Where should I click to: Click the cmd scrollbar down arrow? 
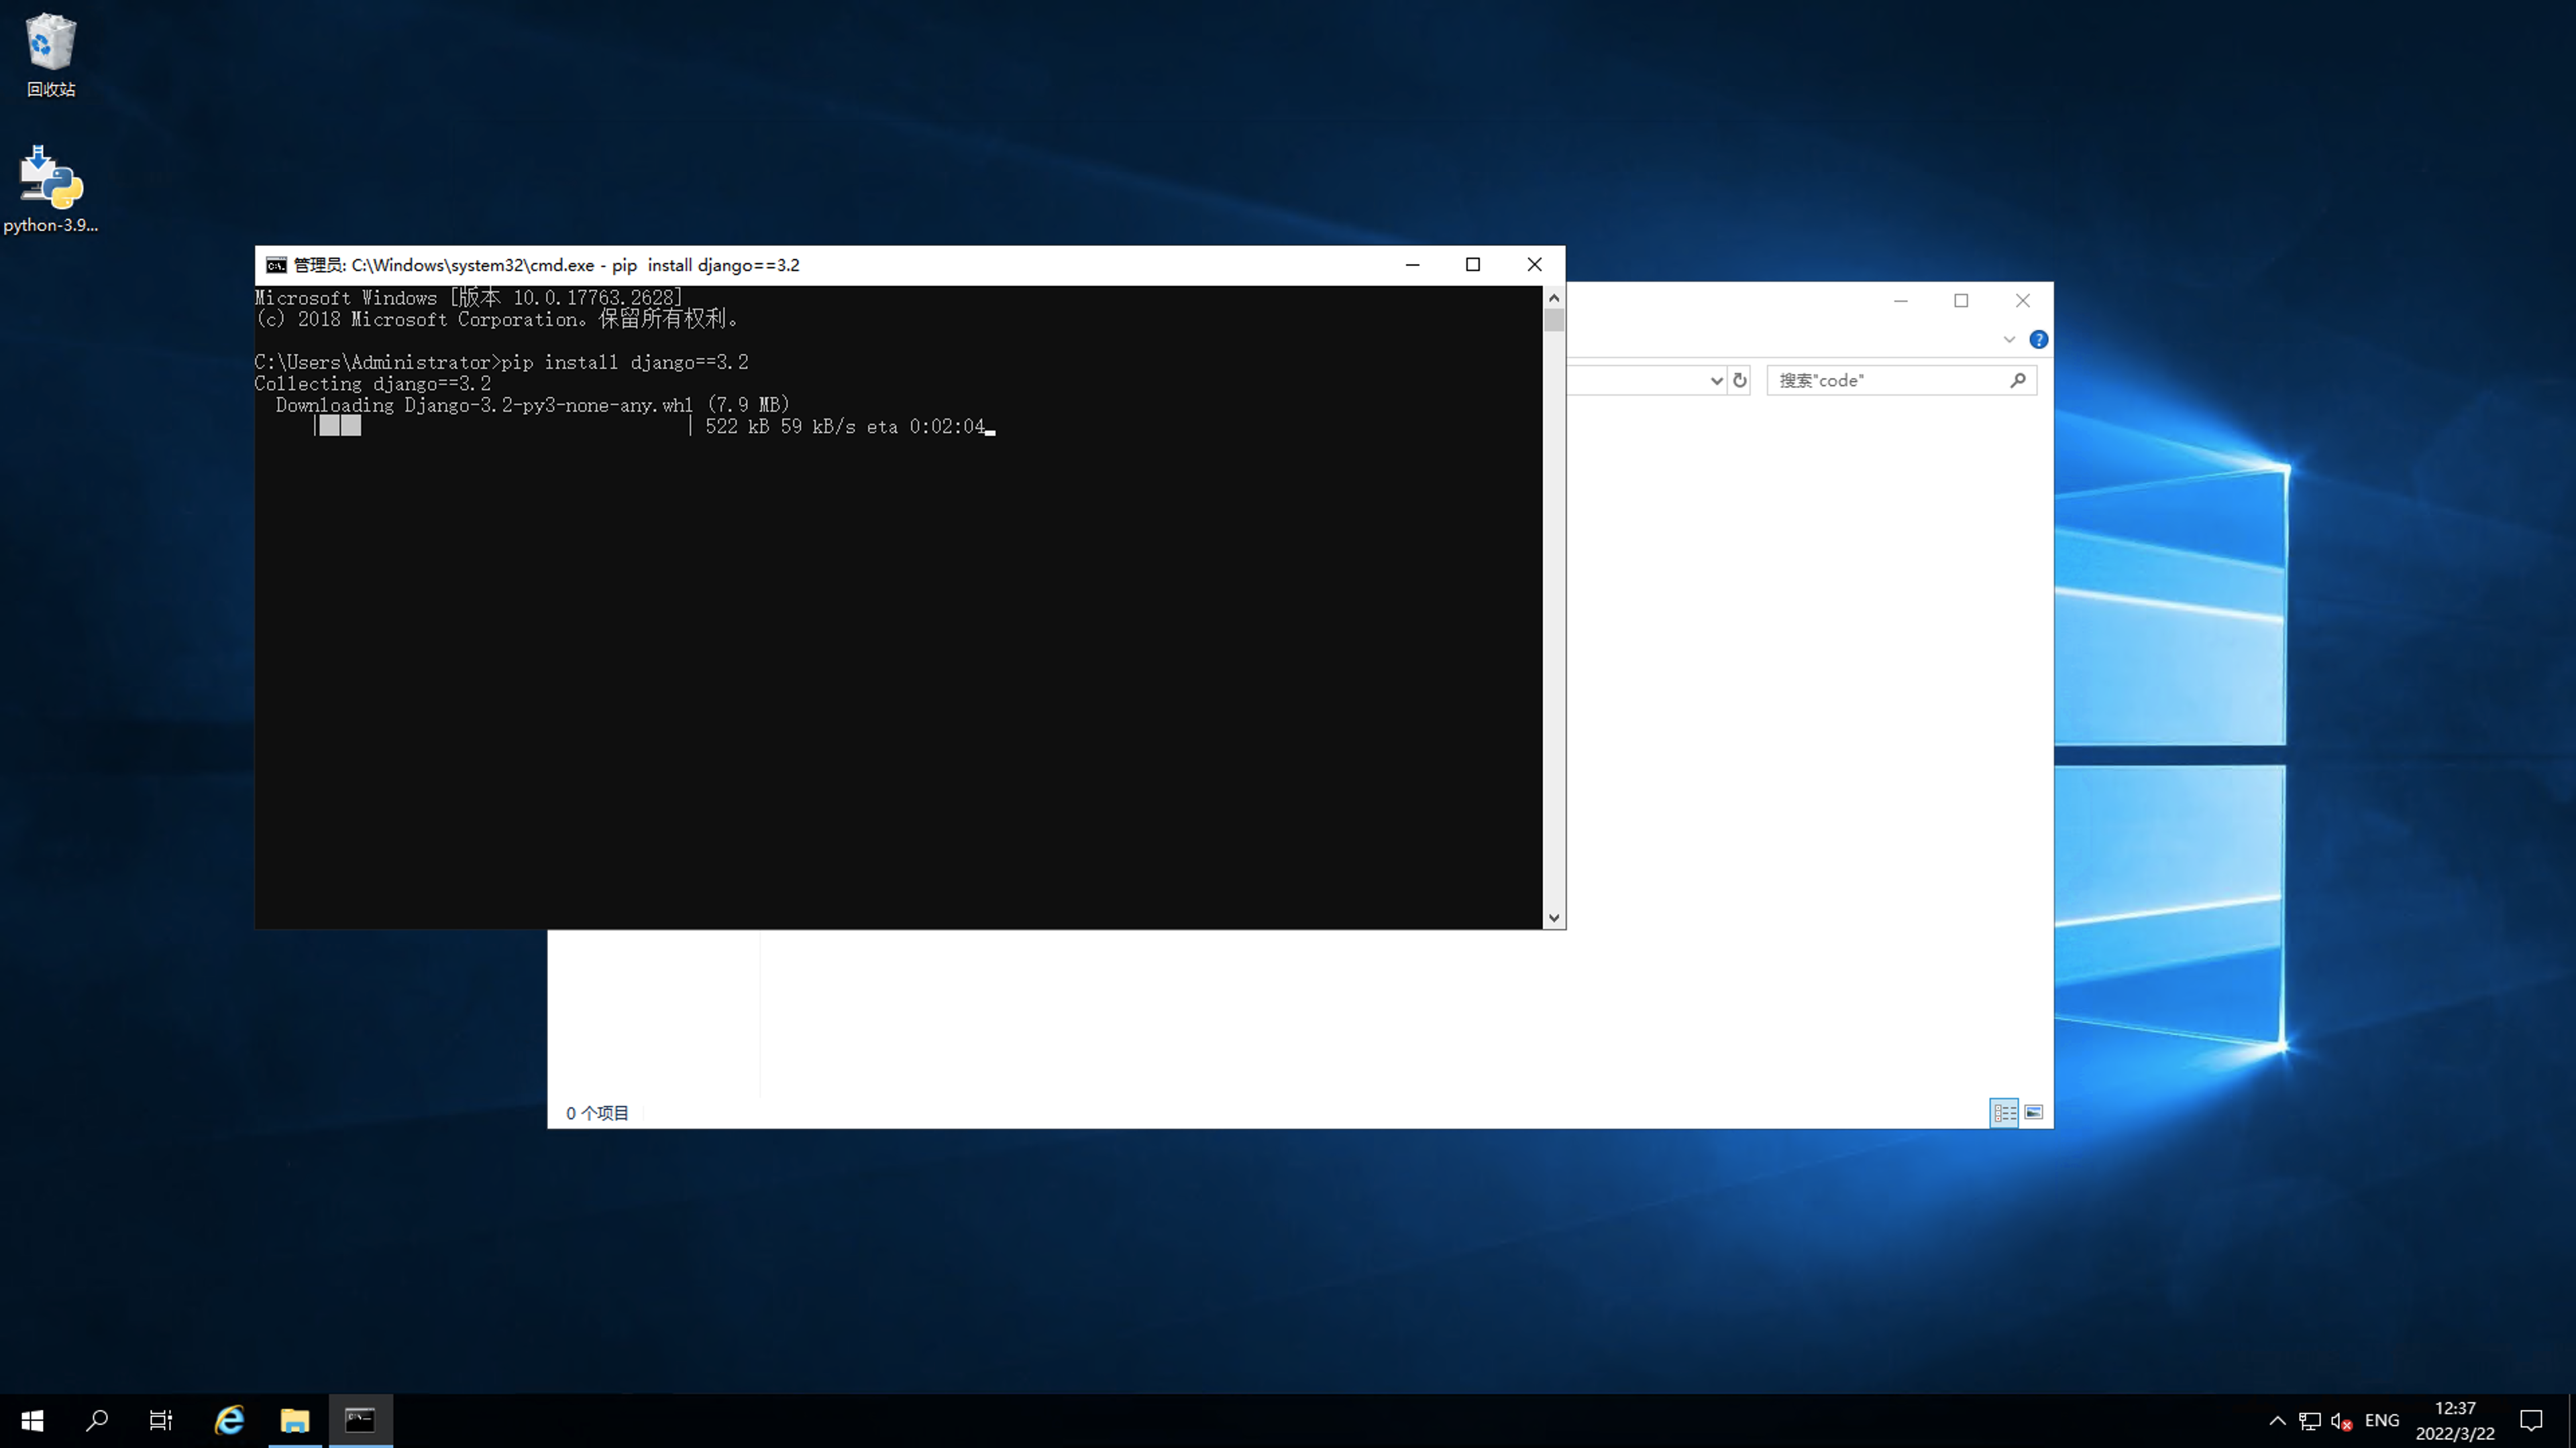pyautogui.click(x=1554, y=917)
